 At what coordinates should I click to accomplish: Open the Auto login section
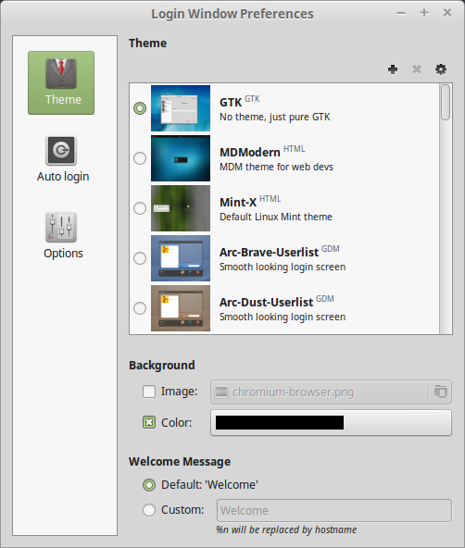63,159
